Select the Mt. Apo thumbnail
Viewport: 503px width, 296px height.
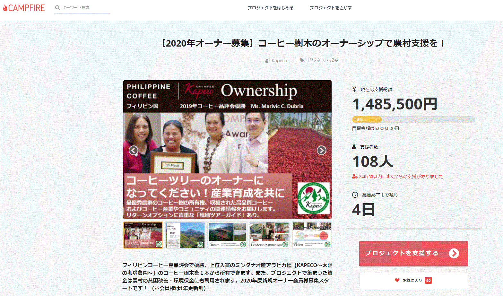point(186,235)
